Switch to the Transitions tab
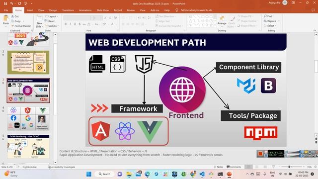318x179 pixels. point(68,10)
